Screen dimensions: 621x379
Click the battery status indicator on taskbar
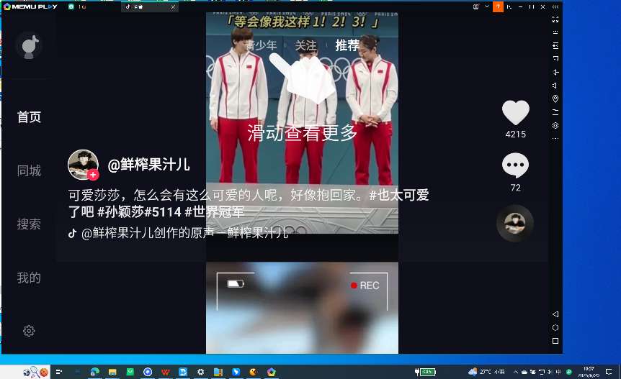[425, 372]
